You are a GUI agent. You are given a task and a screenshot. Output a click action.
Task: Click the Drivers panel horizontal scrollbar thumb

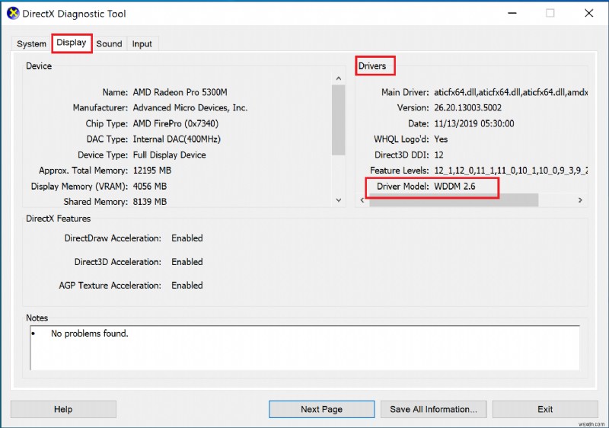pyautogui.click(x=454, y=200)
